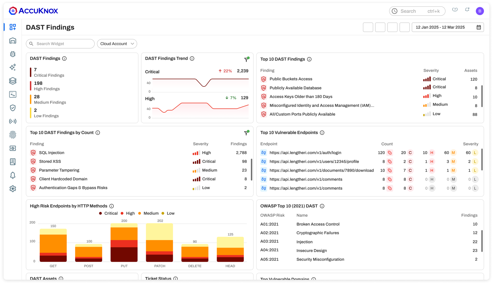Toggle the filter on Top 10 DAST Findings by Count
493x284 pixels.
(x=246, y=133)
